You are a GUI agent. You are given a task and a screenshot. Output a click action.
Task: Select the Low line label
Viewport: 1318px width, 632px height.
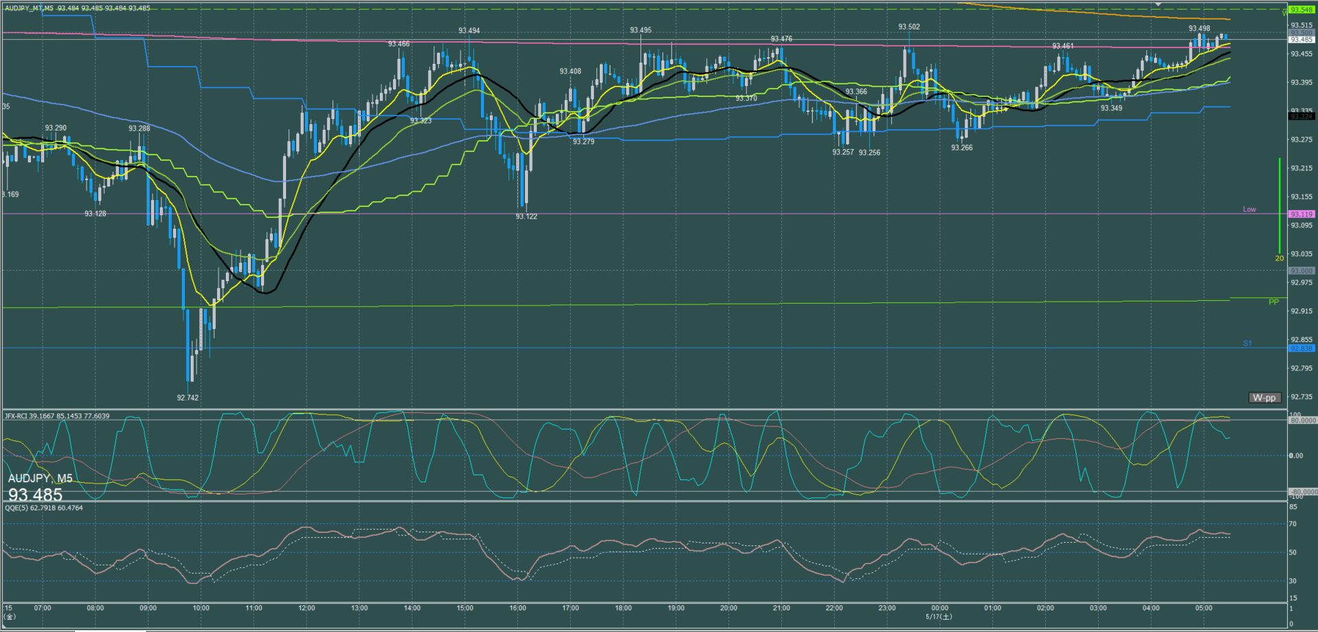(1249, 210)
